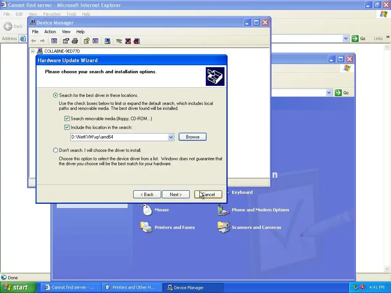Click the driver path text field D:\NetKVM\xp\amd64
391x293 pixels.
[119, 137]
